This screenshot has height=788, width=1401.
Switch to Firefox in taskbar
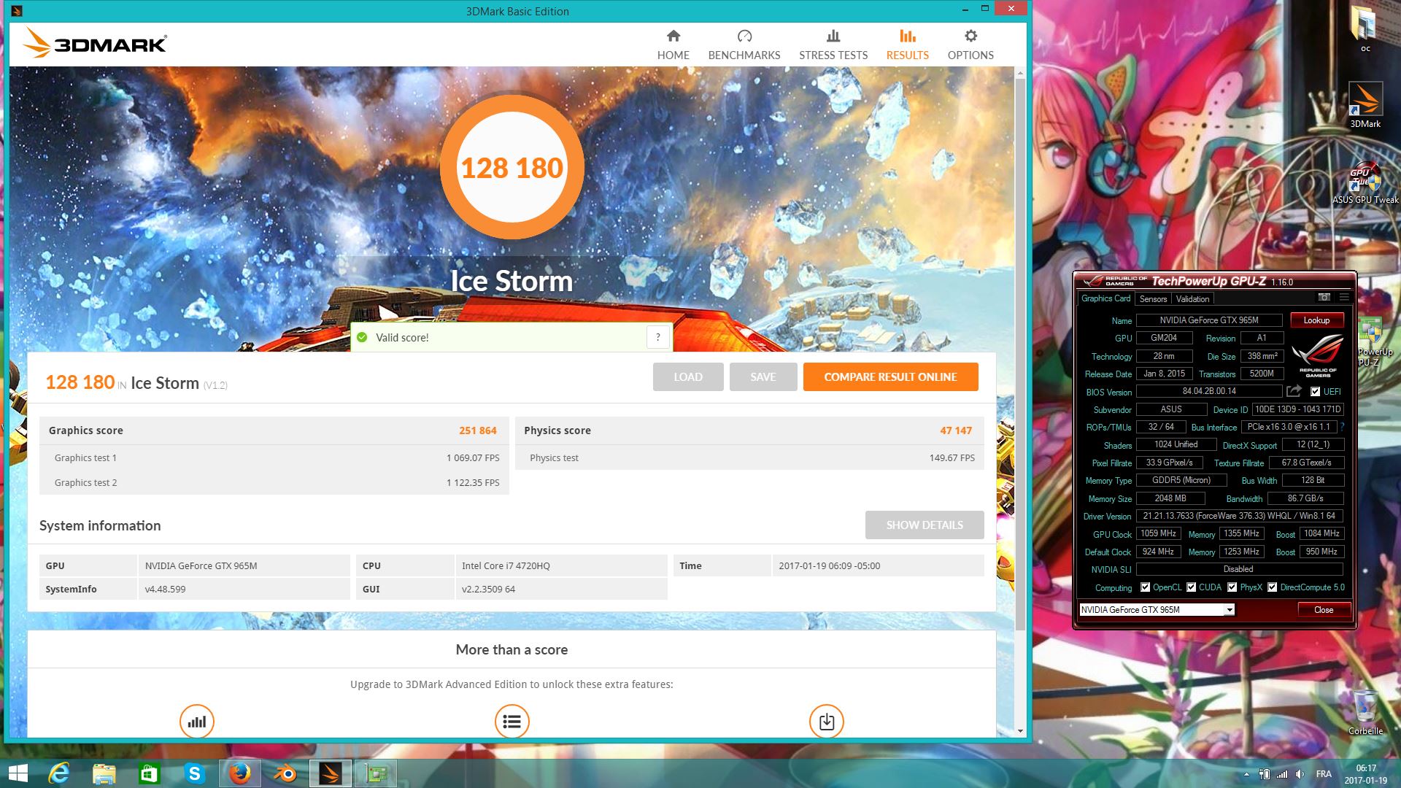pos(239,773)
